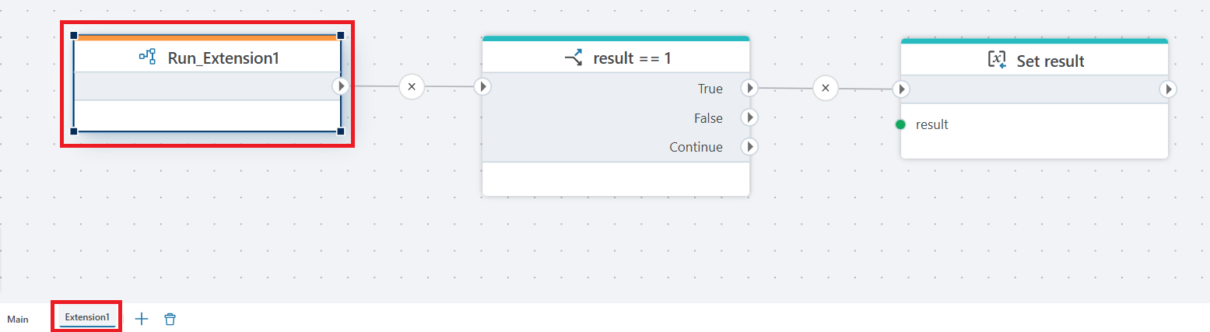The height and width of the screenshot is (332, 1210).
Task: Click the green result variable dot
Action: [x=901, y=124]
